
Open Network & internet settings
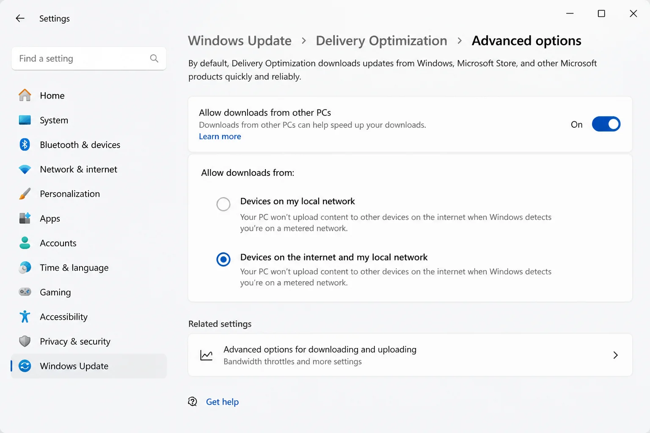(x=89, y=169)
